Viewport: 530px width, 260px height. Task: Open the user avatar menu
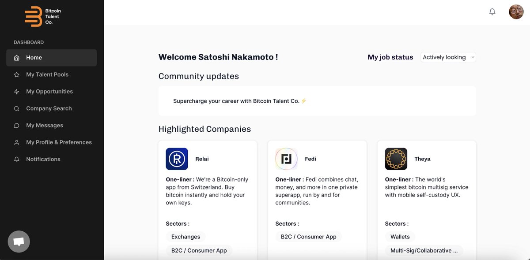click(516, 12)
